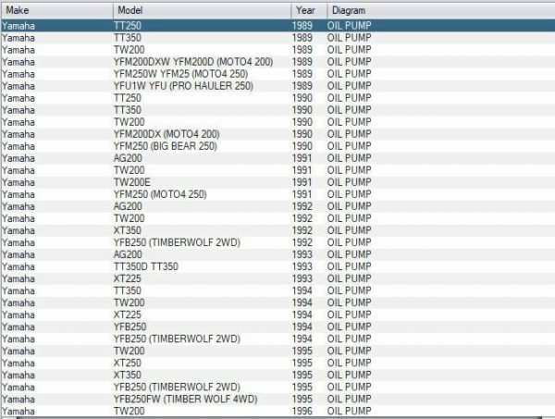Select the TT350 1990 model cell
The image size is (555, 419).
[128, 110]
